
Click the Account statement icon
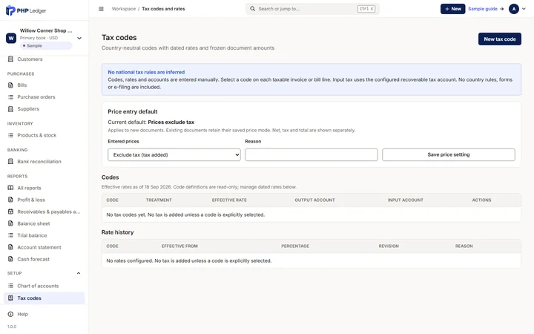tap(10, 247)
